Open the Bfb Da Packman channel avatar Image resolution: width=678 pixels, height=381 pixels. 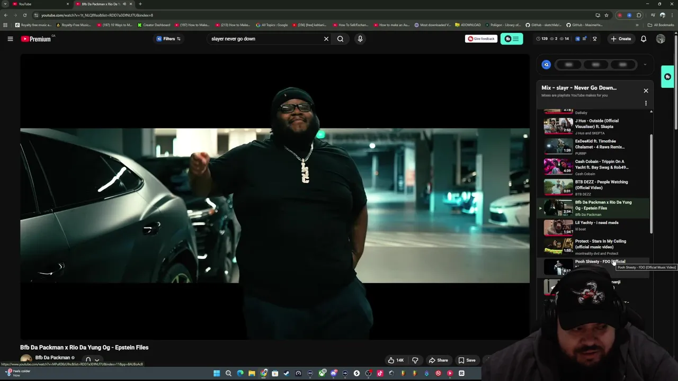(26, 359)
